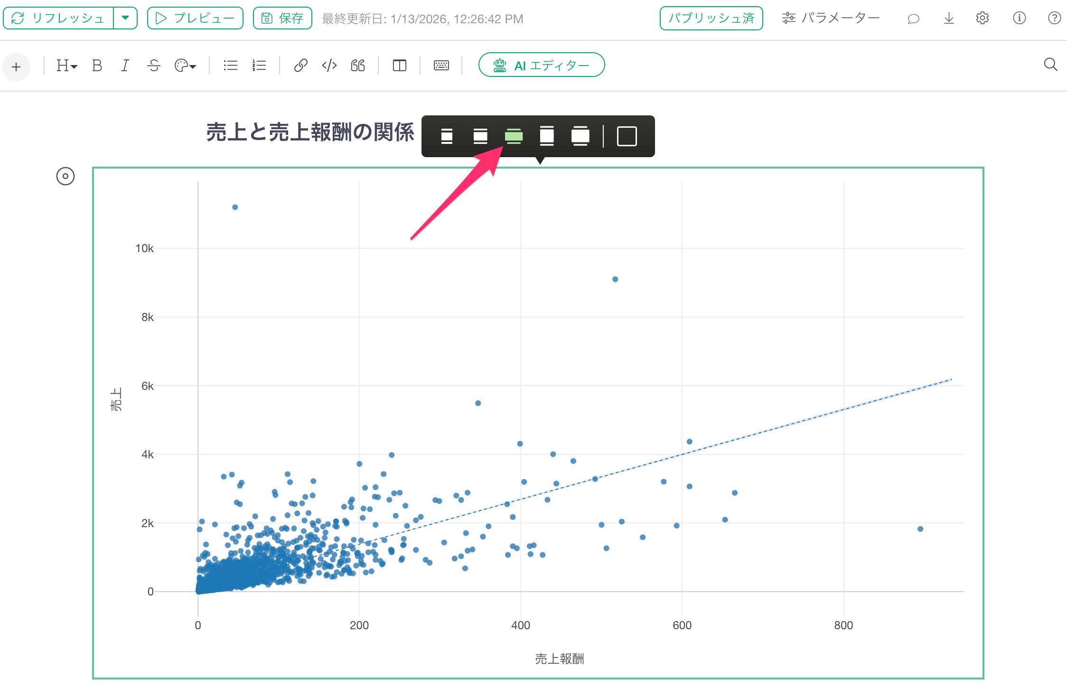Image resolution: width=1067 pixels, height=698 pixels.
Task: Click the Bold formatting icon
Action: (97, 66)
